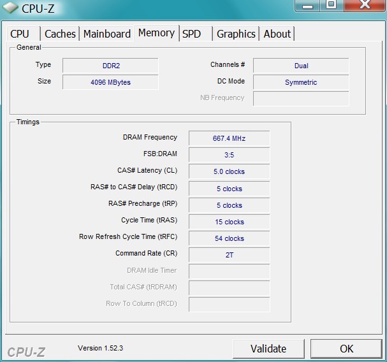Click the RAS# to CAS# Delay (tRCD) label
Image resolution: width=387 pixels, height=362 pixels.
(x=134, y=187)
